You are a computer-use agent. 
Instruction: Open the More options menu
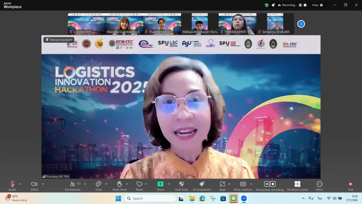tap(320, 186)
